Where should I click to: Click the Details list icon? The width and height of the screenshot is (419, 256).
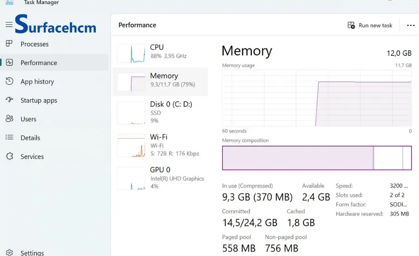[9, 137]
